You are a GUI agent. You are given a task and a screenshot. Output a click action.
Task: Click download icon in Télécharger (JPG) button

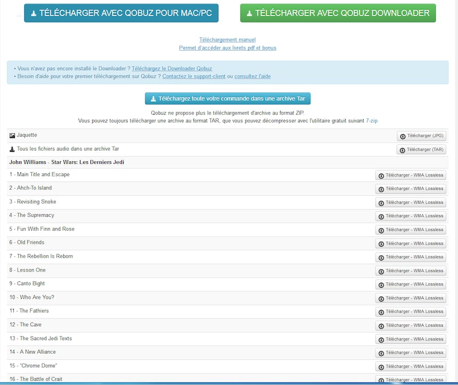[403, 136]
